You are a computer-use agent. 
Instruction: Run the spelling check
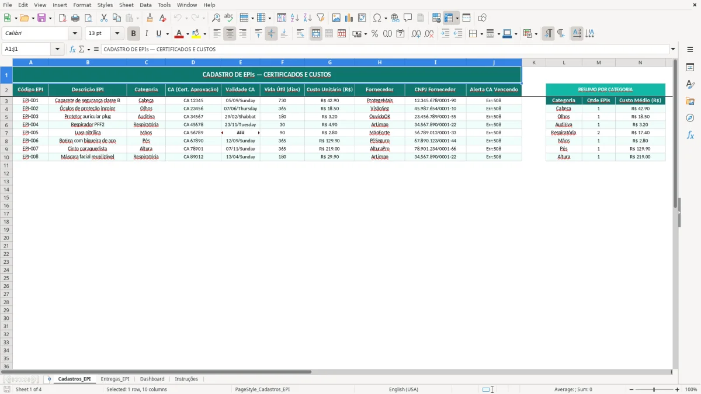(x=228, y=18)
